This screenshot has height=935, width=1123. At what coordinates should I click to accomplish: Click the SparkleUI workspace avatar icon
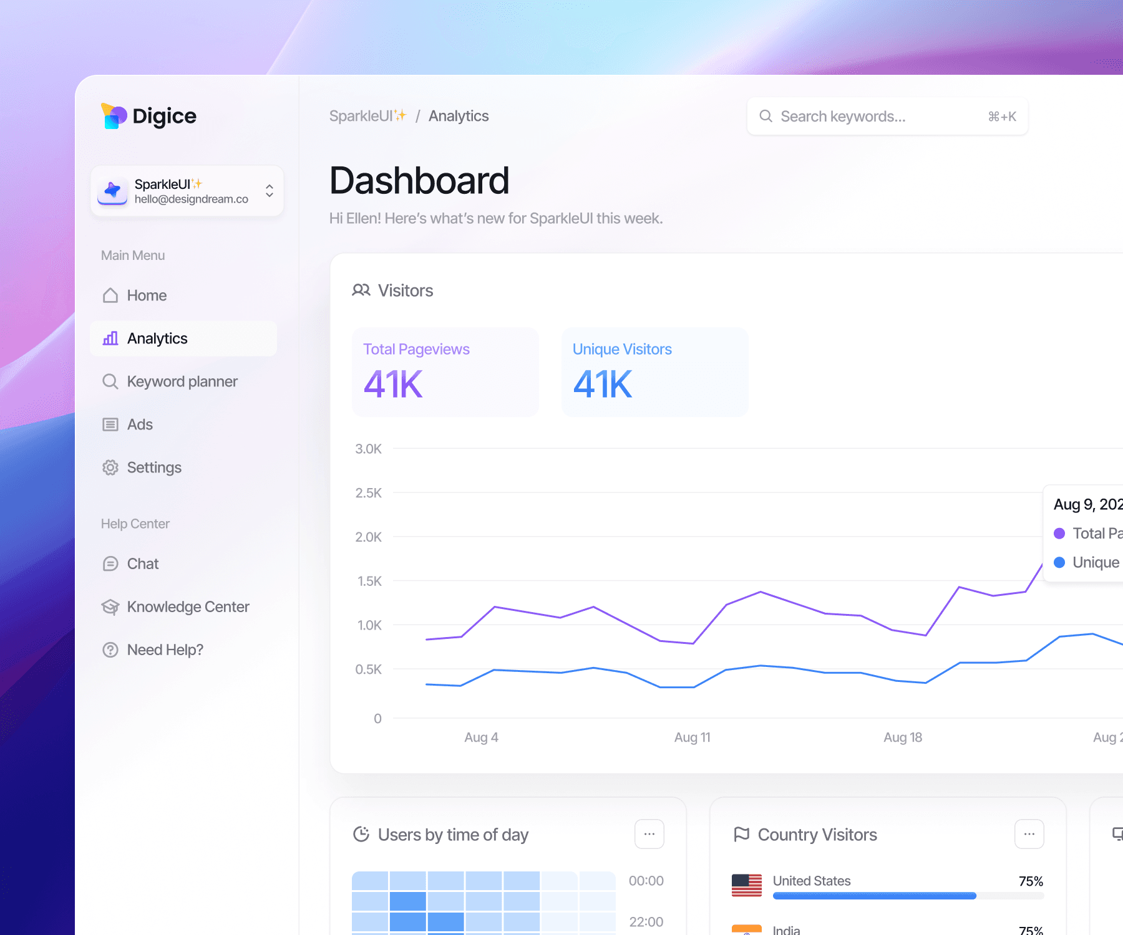coord(112,191)
